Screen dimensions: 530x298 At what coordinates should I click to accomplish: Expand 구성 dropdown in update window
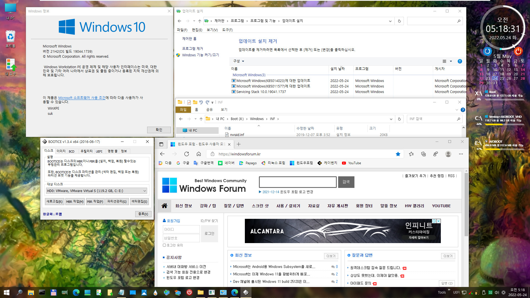[239, 61]
